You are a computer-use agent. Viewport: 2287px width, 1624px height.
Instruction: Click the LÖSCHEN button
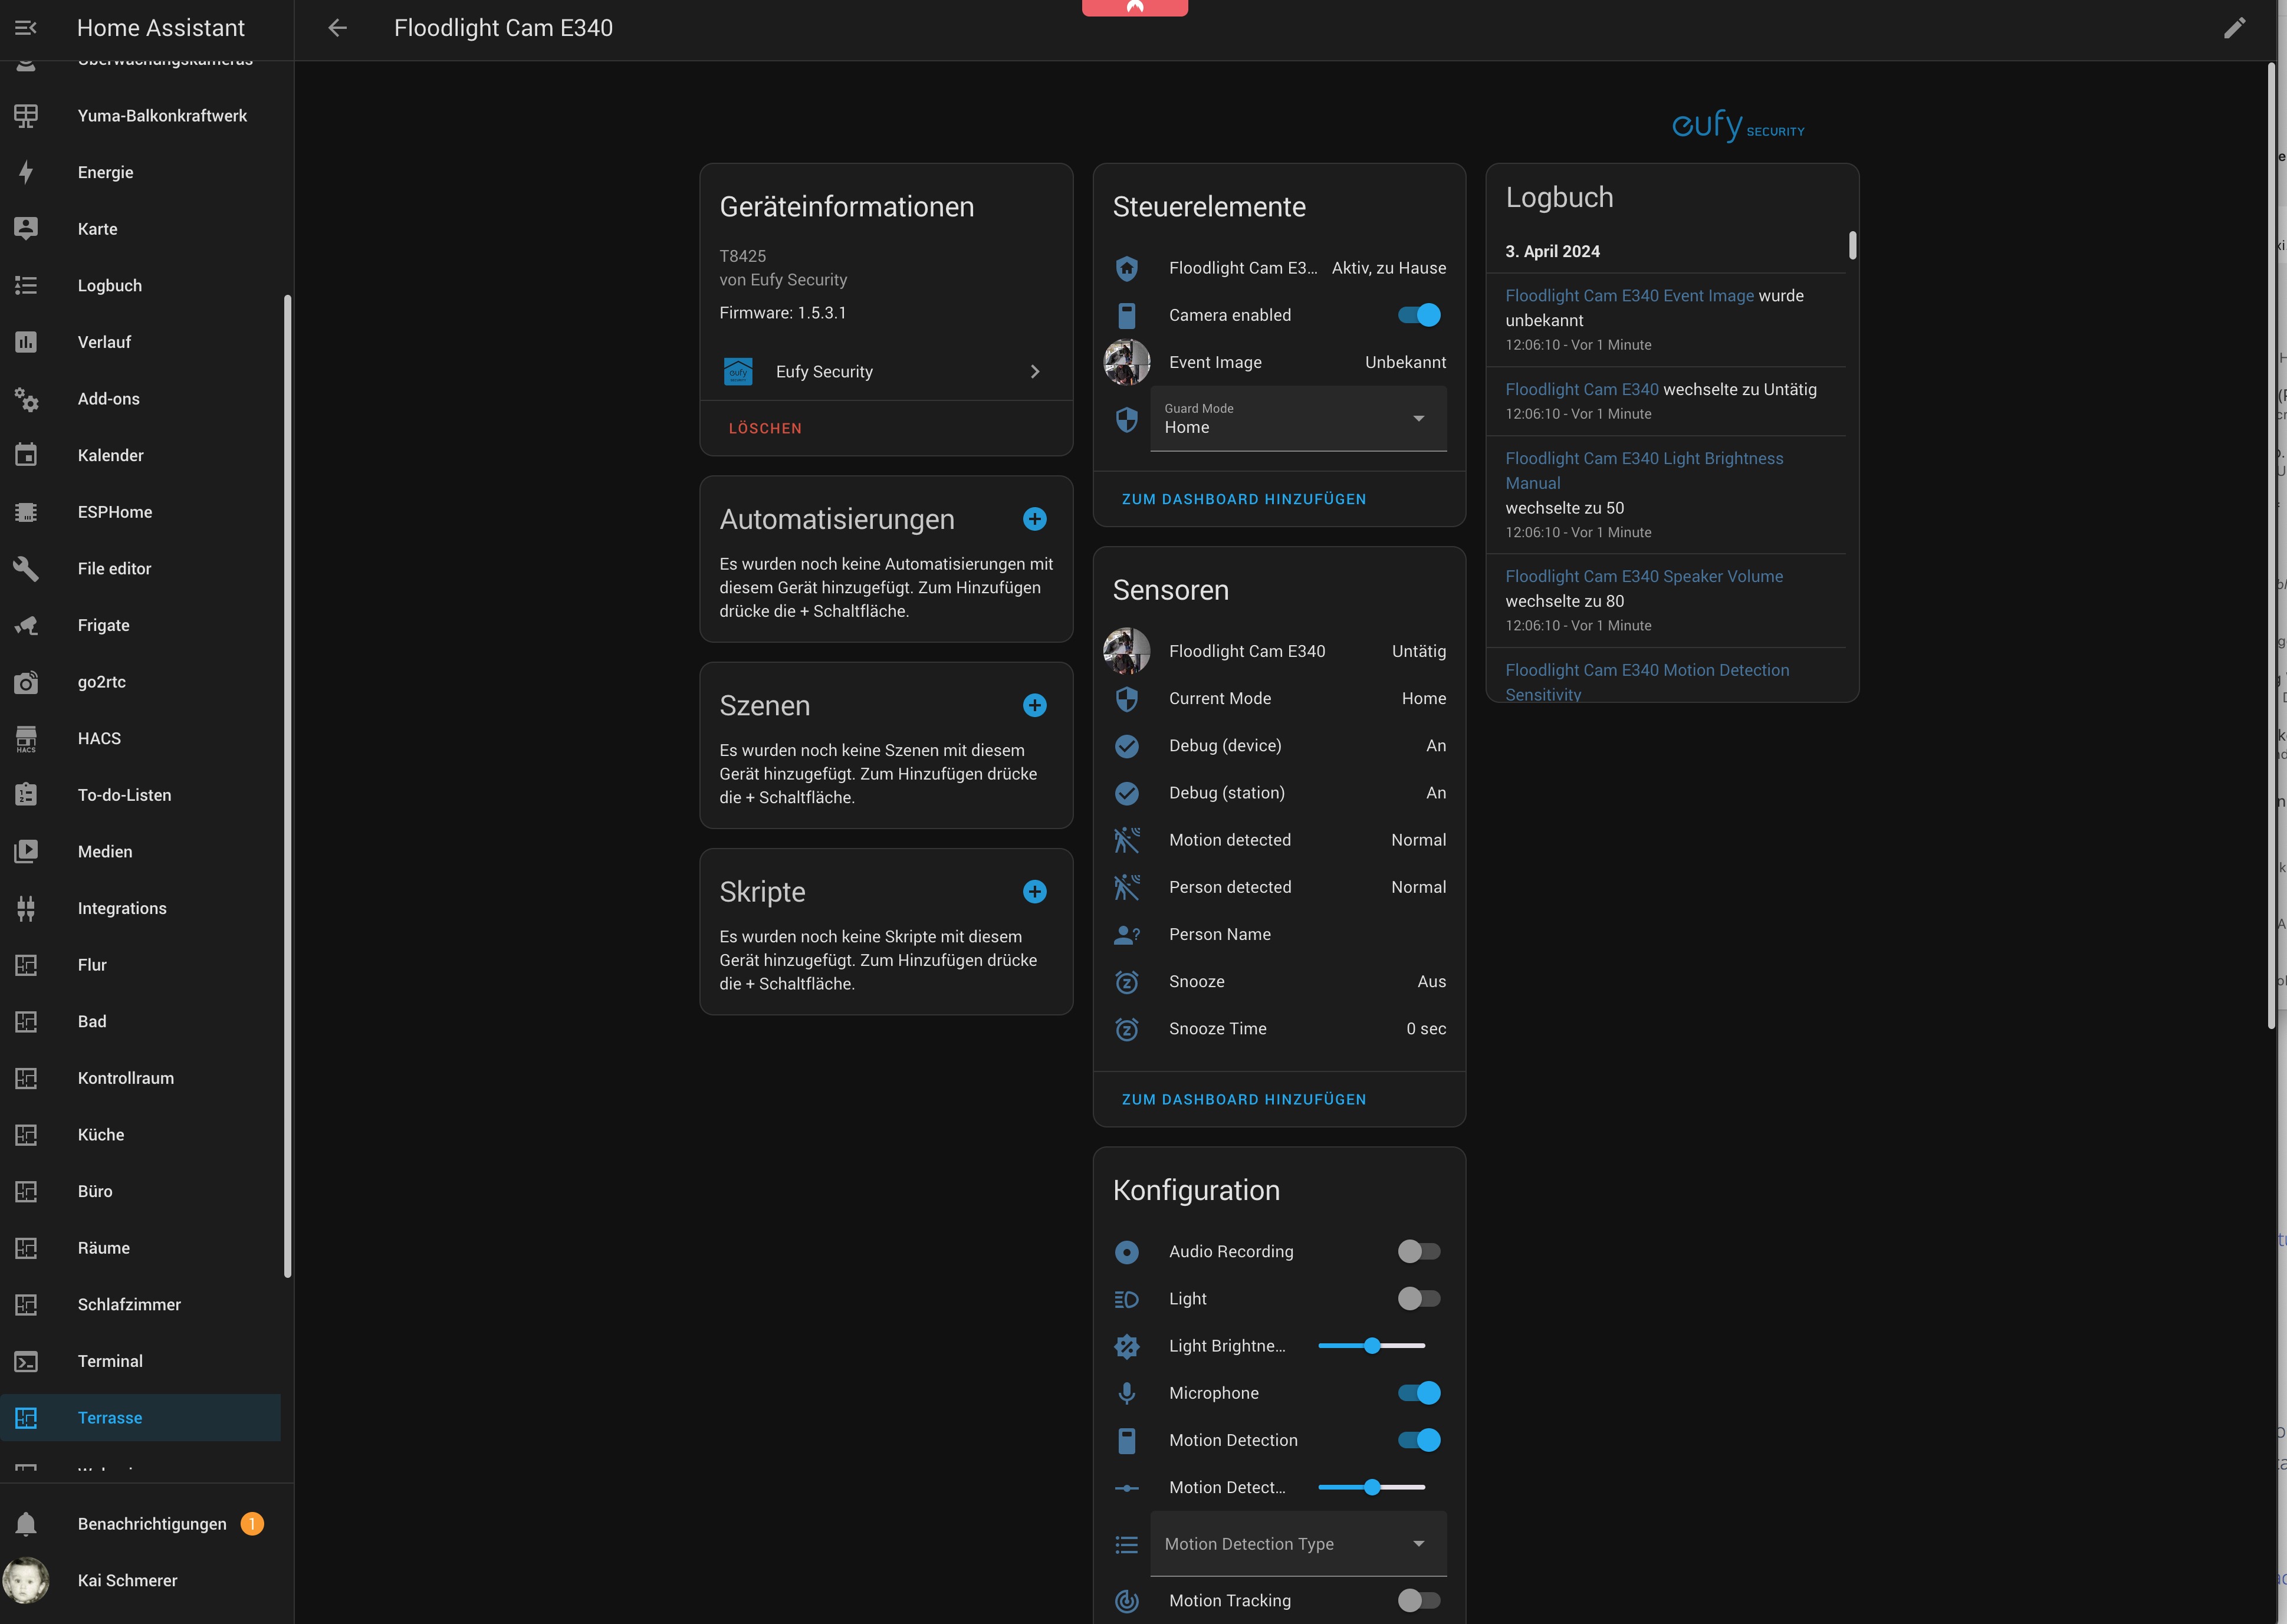pos(765,428)
